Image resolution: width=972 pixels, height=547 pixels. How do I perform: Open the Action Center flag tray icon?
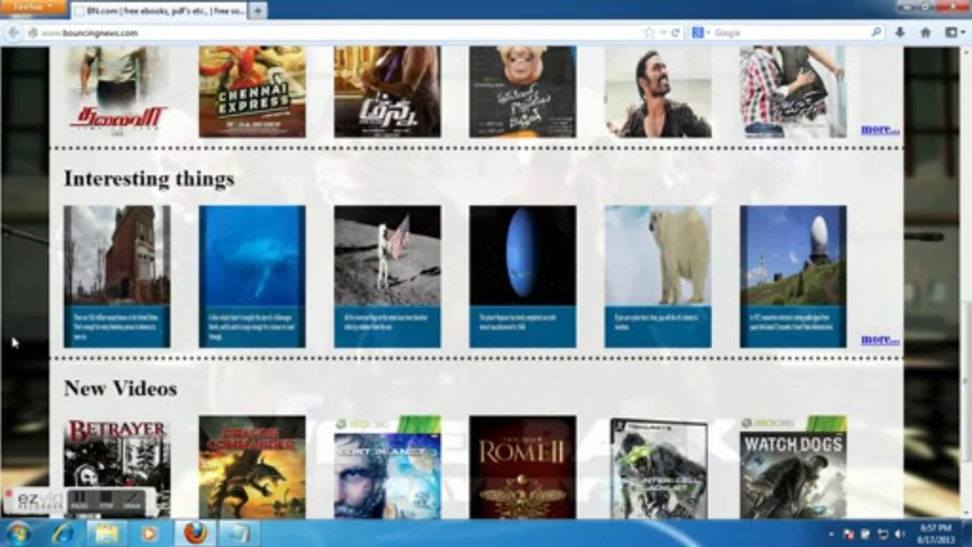pyautogui.click(x=850, y=534)
